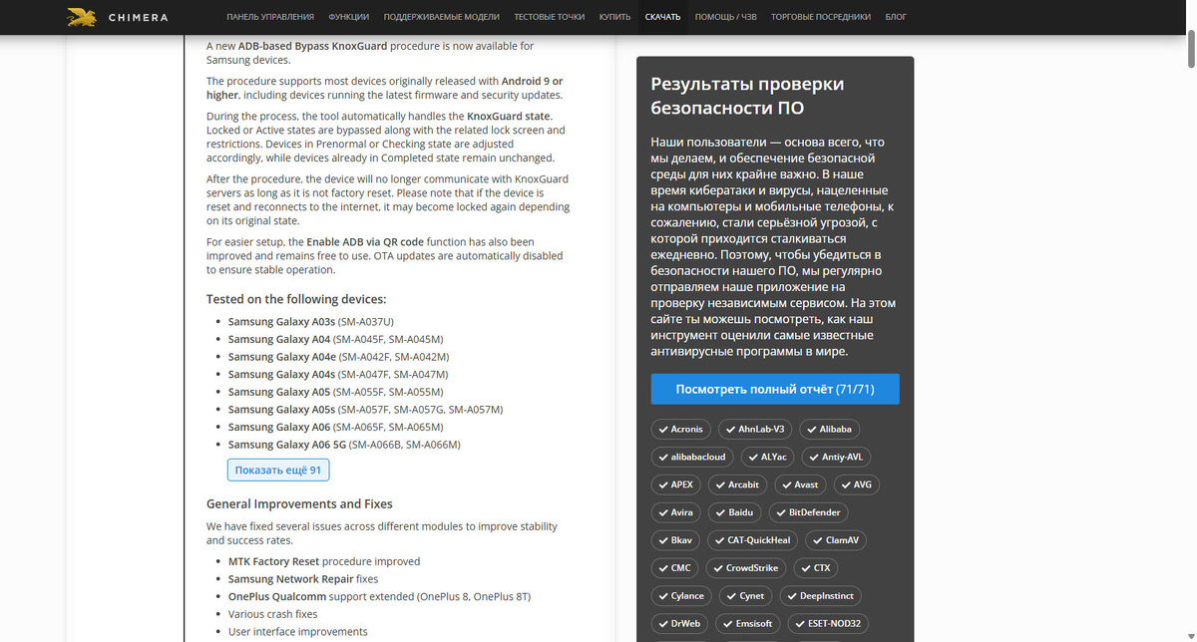The width and height of the screenshot is (1197, 642).
Task: Go to ТОРГОВЫЕ ПОСРЕДНИКИ page
Action: click(821, 17)
